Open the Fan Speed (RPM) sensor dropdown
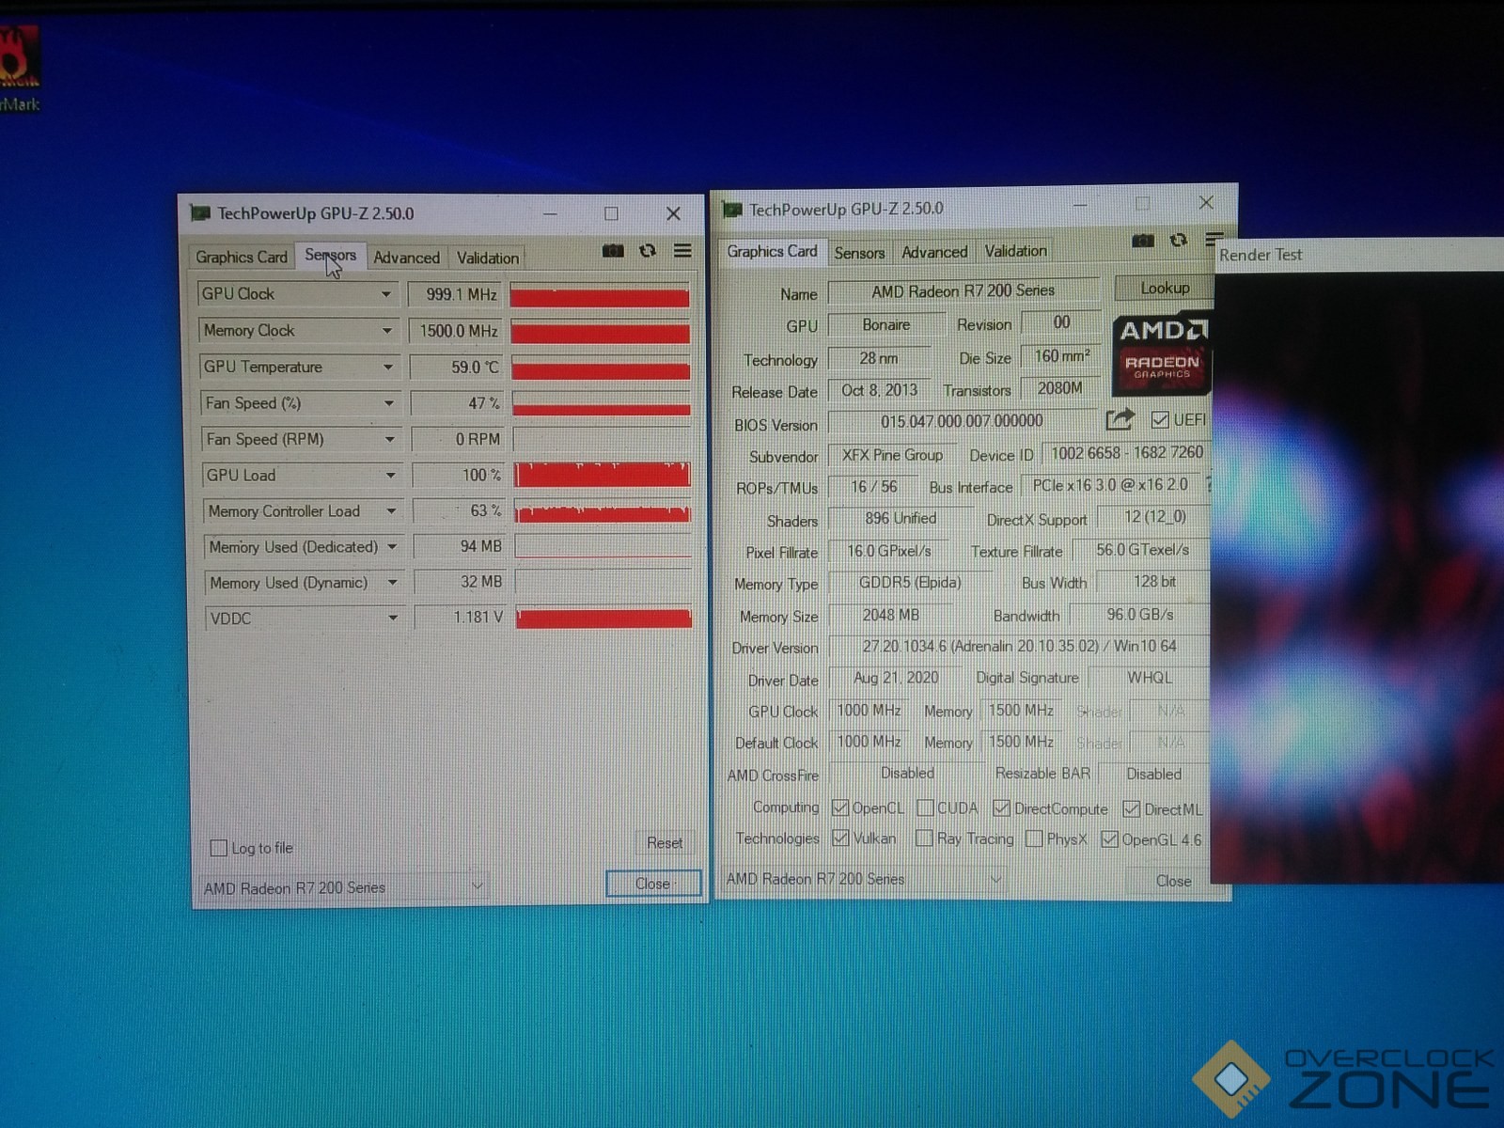The image size is (1504, 1128). (389, 439)
